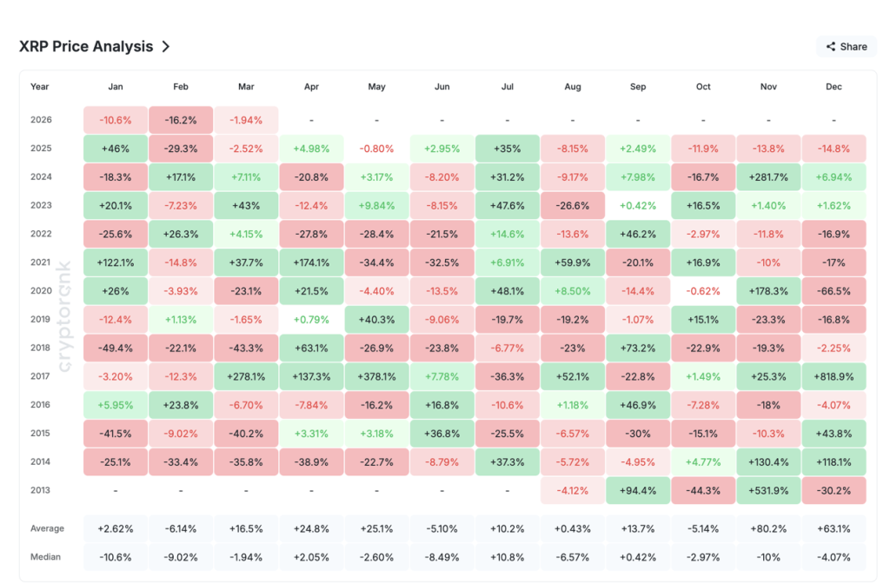Click the -66.5% December 2020 cell

coord(834,290)
